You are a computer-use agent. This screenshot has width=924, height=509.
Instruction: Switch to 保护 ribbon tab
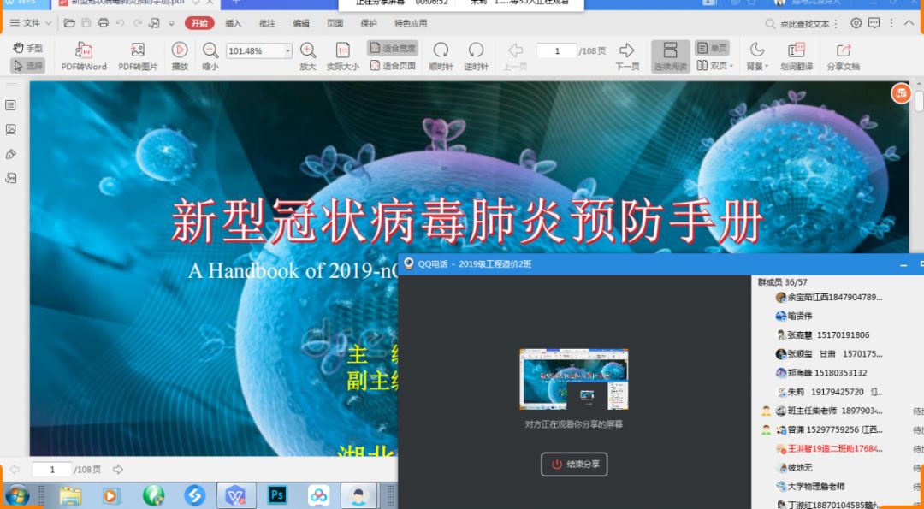[x=368, y=24]
